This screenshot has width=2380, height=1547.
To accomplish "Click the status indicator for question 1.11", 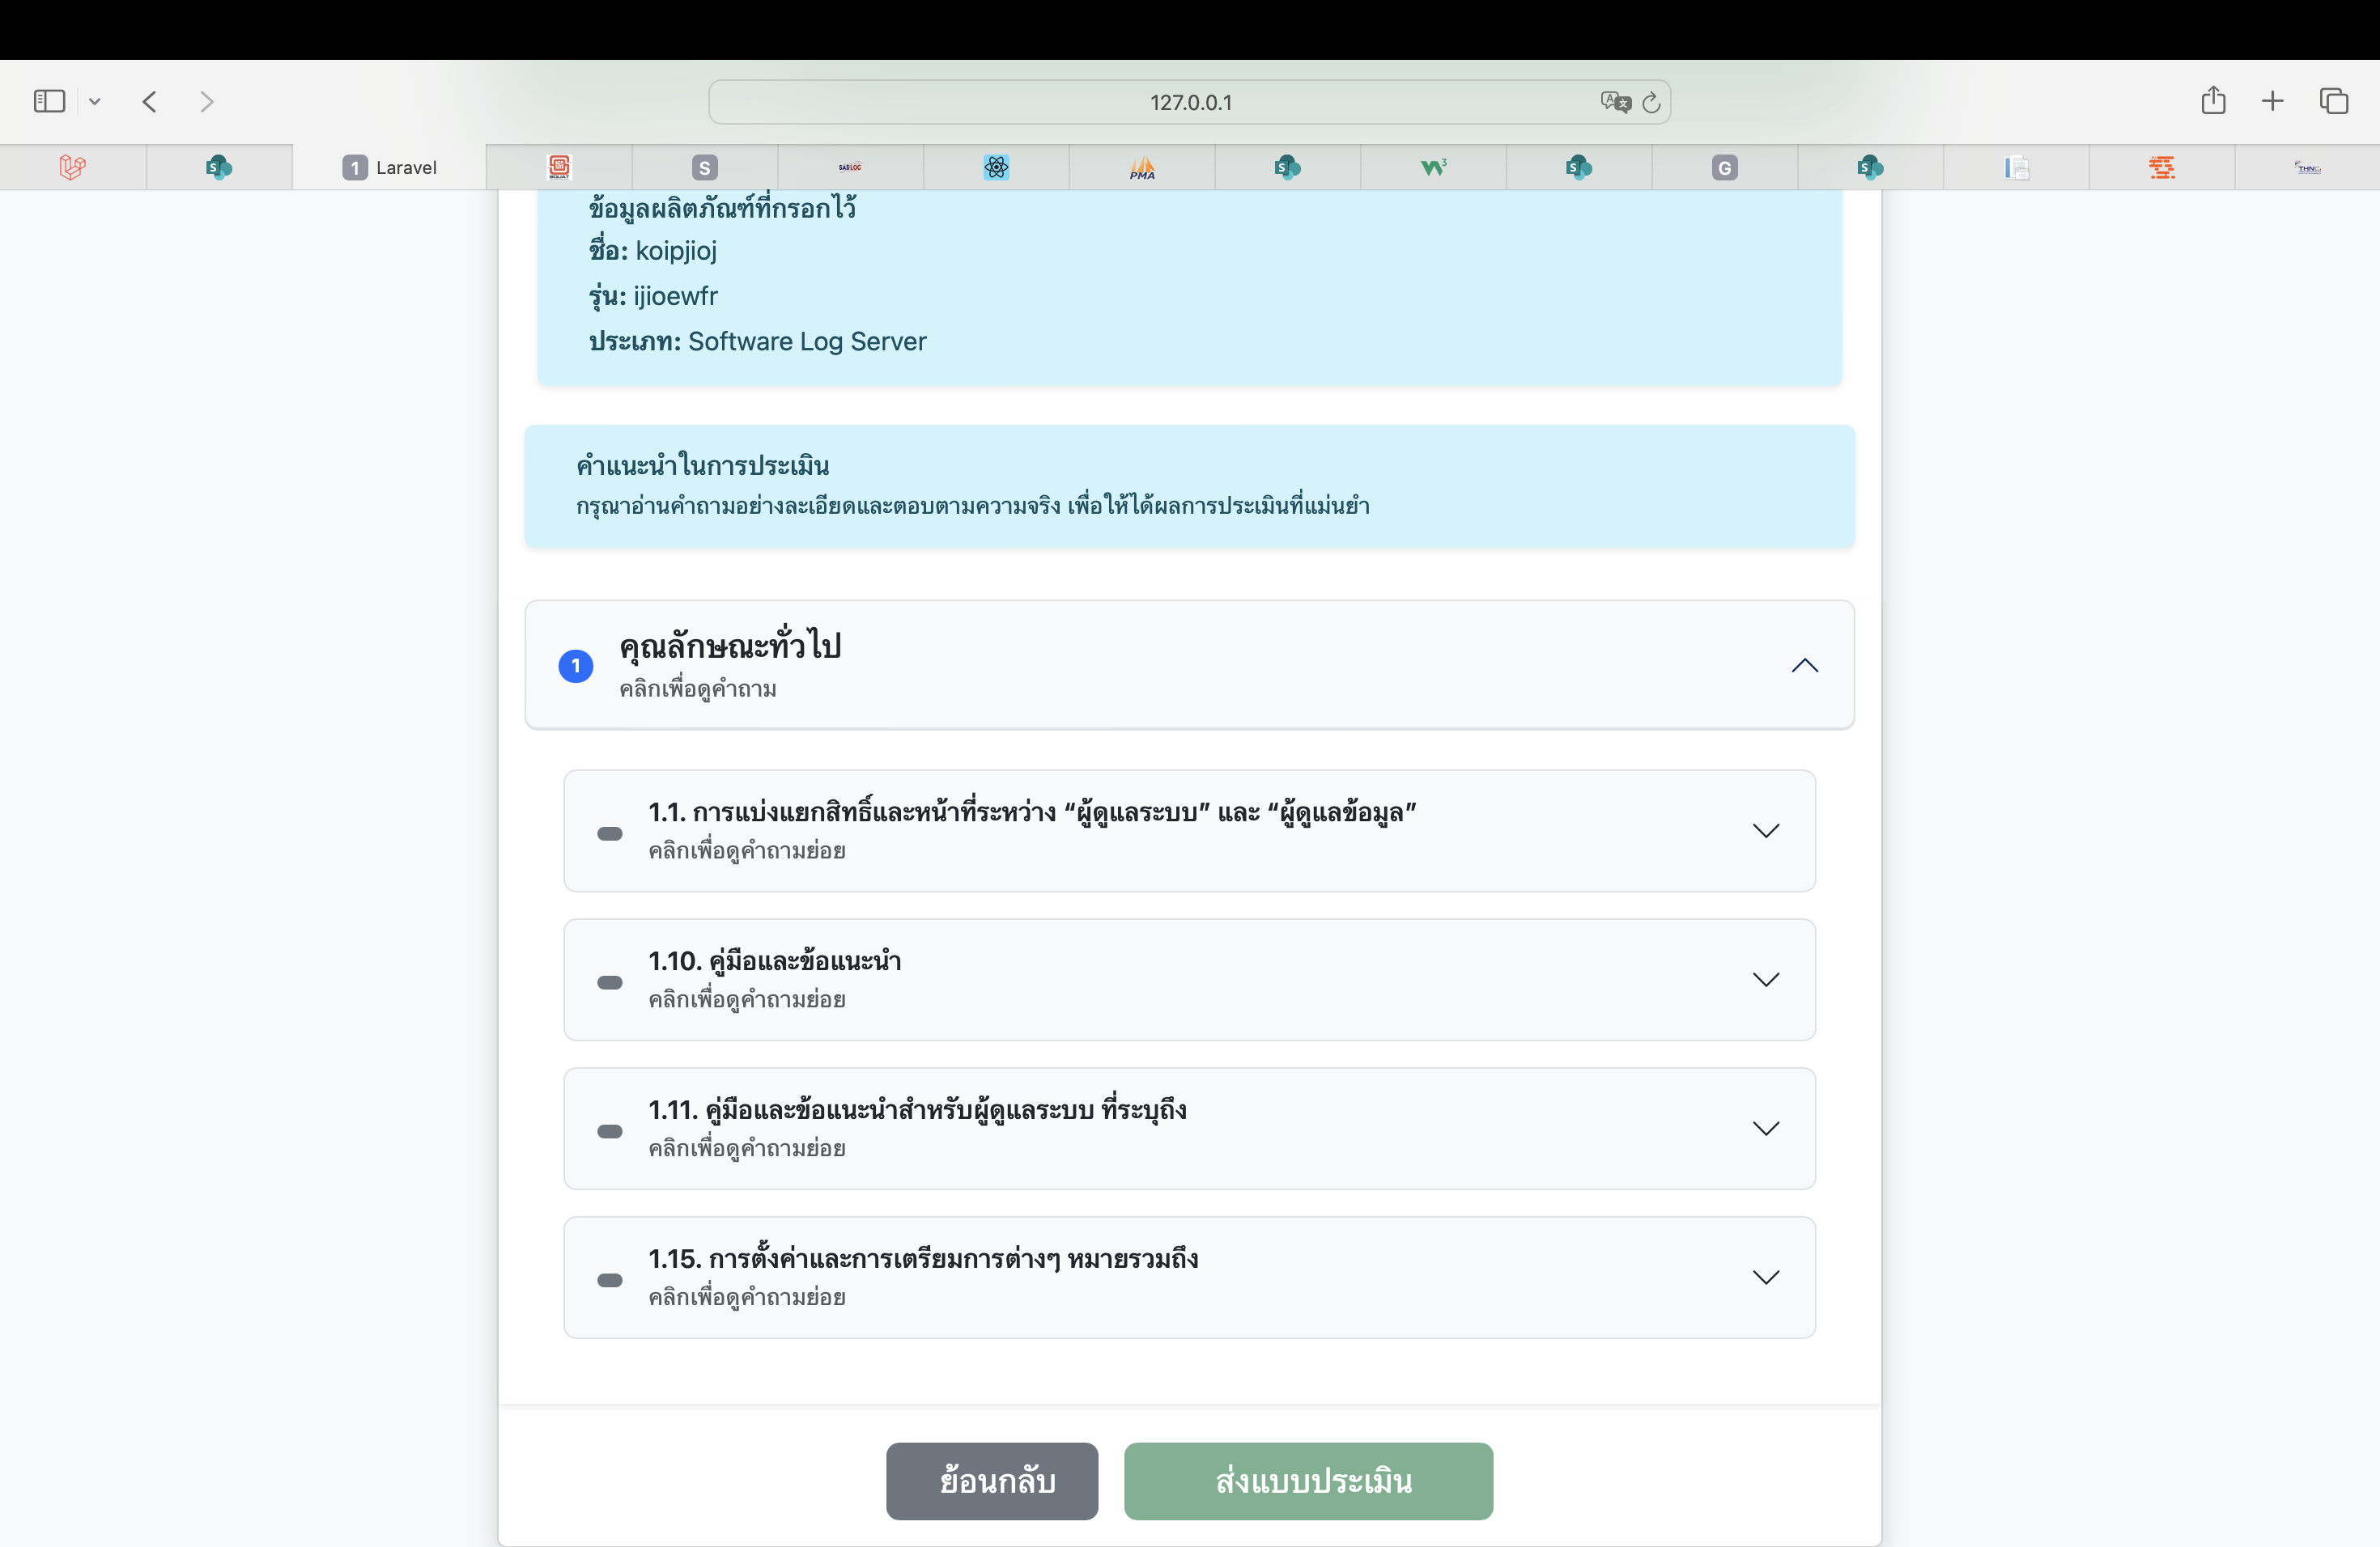I will point(610,1131).
